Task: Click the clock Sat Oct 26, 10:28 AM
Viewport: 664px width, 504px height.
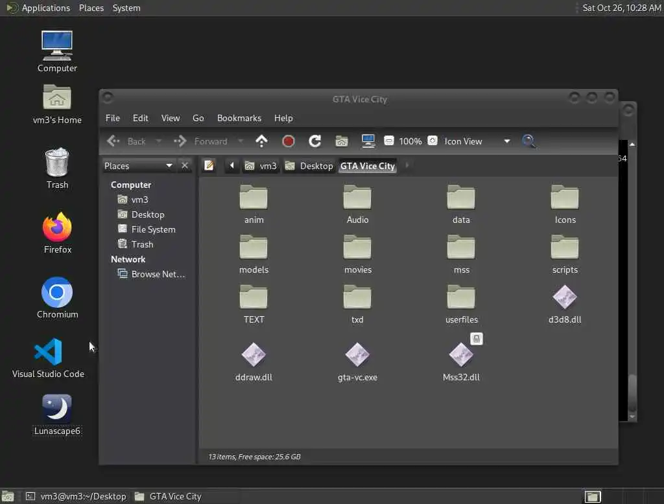Action: click(621, 8)
